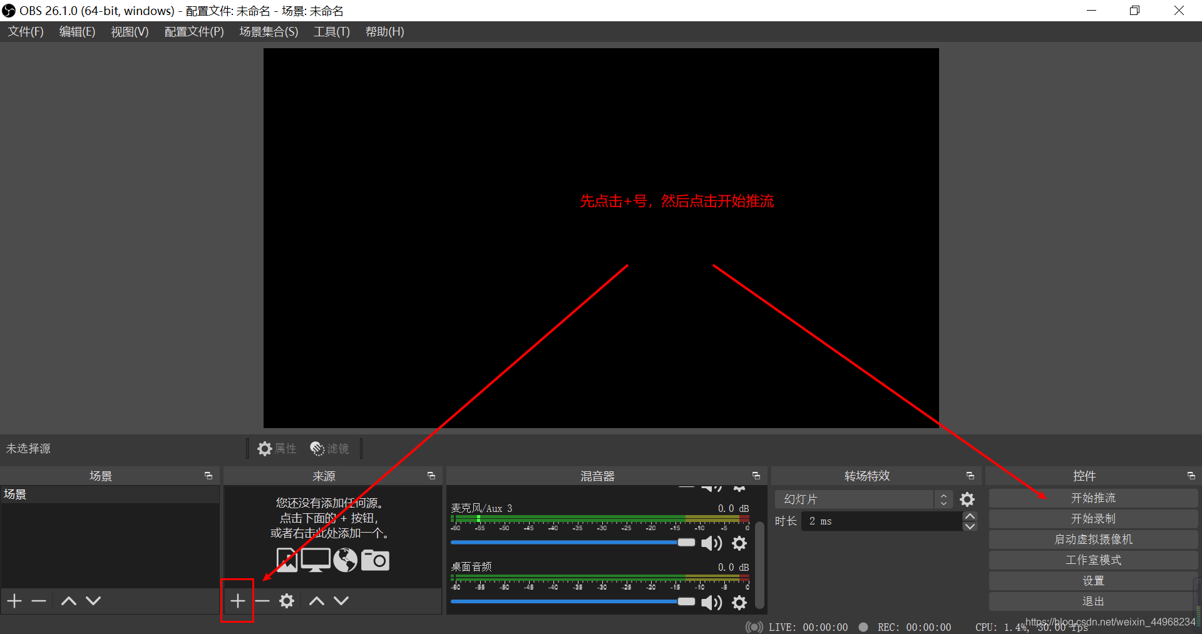Screen dimensions: 1202x634
Task: Click the 未选择源 label
Action: [x=28, y=449]
